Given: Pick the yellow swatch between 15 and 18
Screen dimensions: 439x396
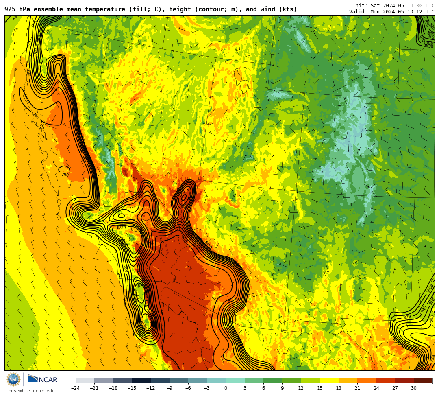Looking at the screenshot, I should (x=329, y=380).
